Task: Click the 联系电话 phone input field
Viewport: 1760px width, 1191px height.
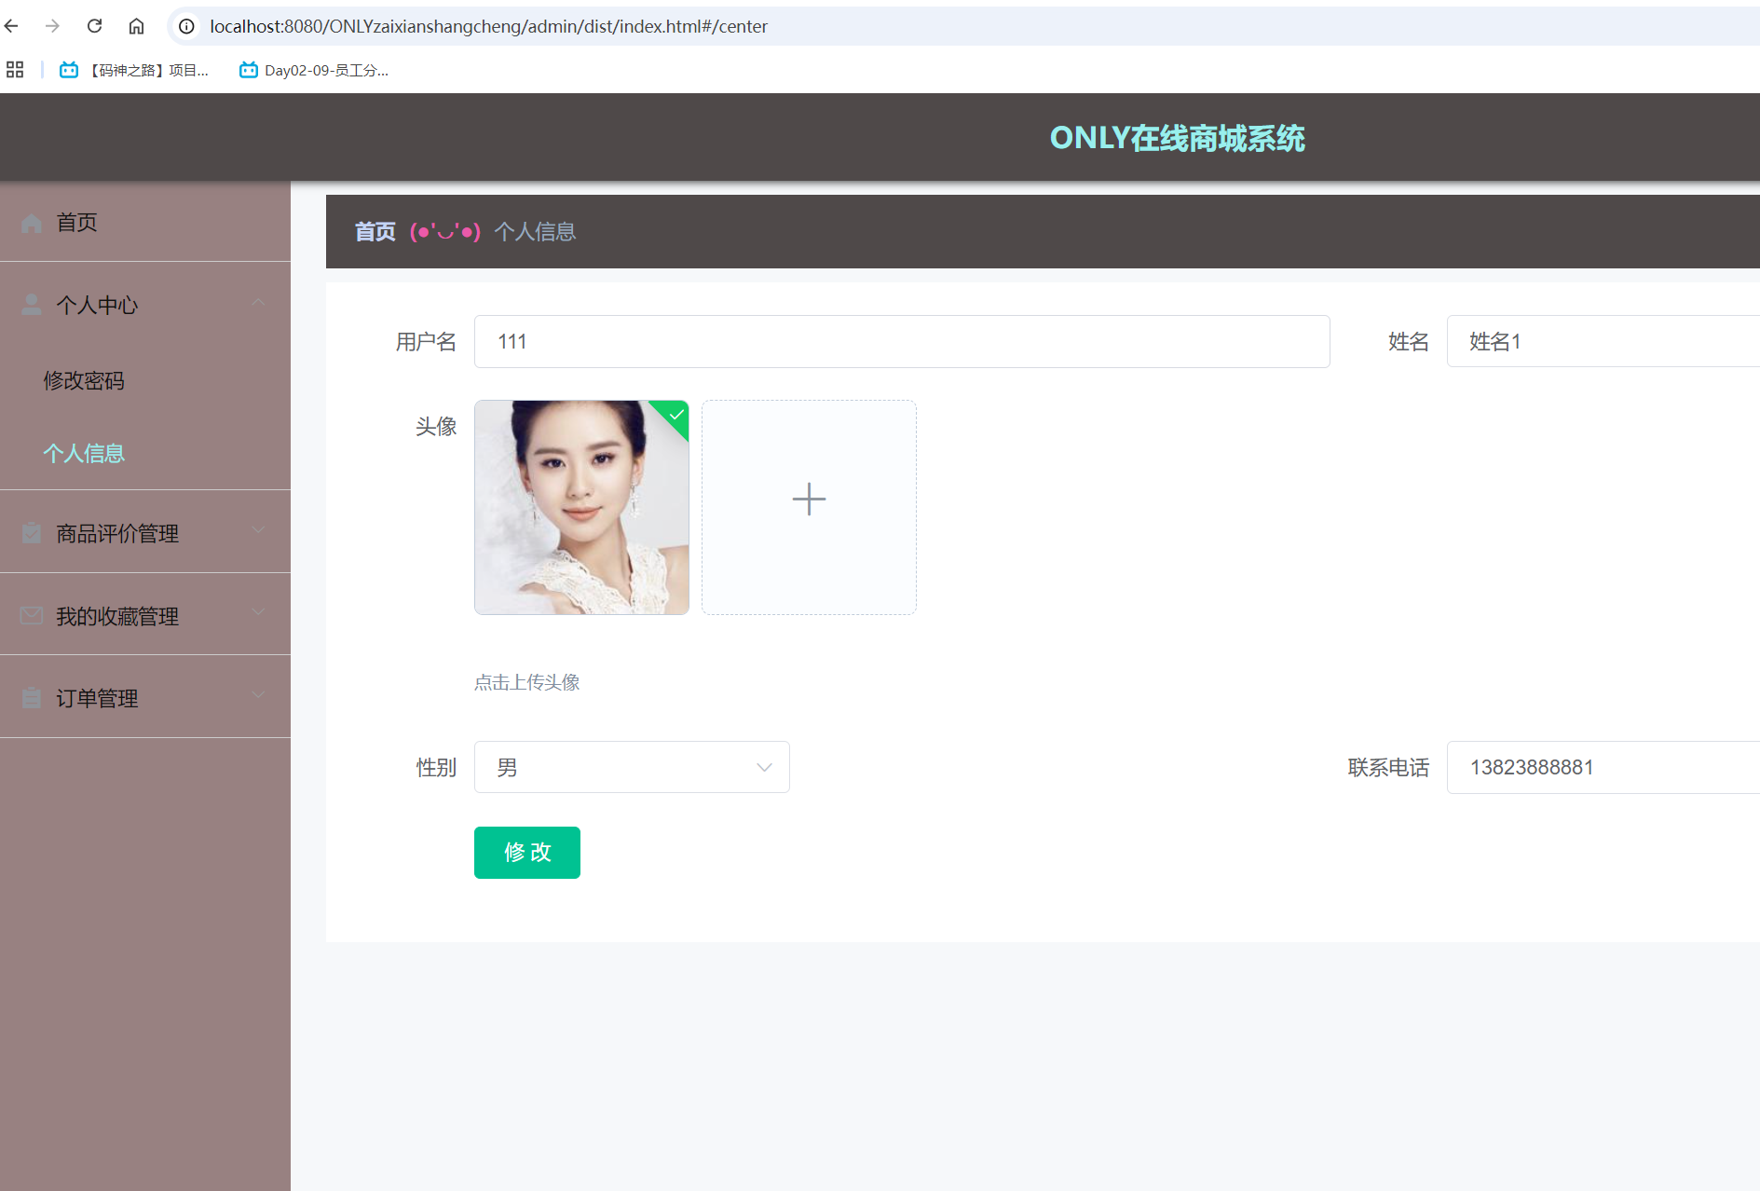Action: pyautogui.click(x=1603, y=767)
